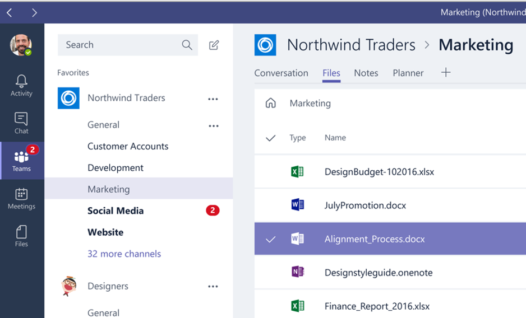
Task: Click Word icon for JulyPromotion.docx
Action: tap(297, 204)
